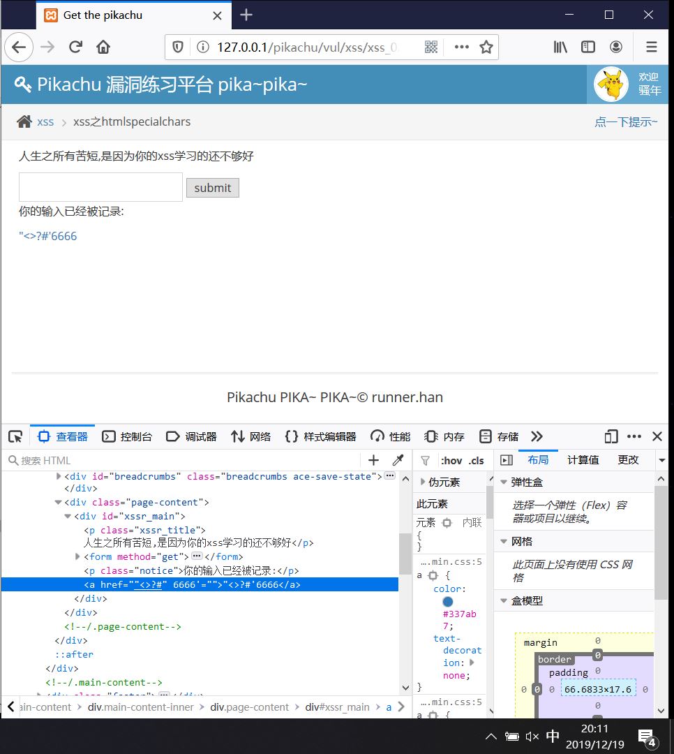Select the 计算值 computed tab

click(x=583, y=460)
